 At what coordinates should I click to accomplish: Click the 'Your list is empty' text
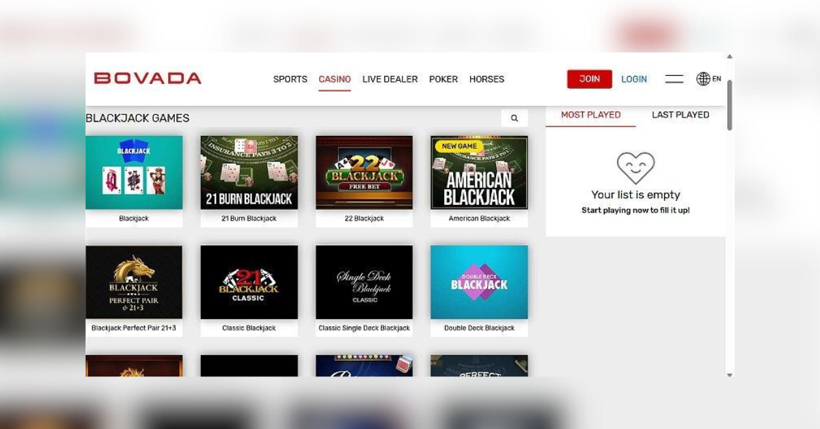click(x=635, y=195)
